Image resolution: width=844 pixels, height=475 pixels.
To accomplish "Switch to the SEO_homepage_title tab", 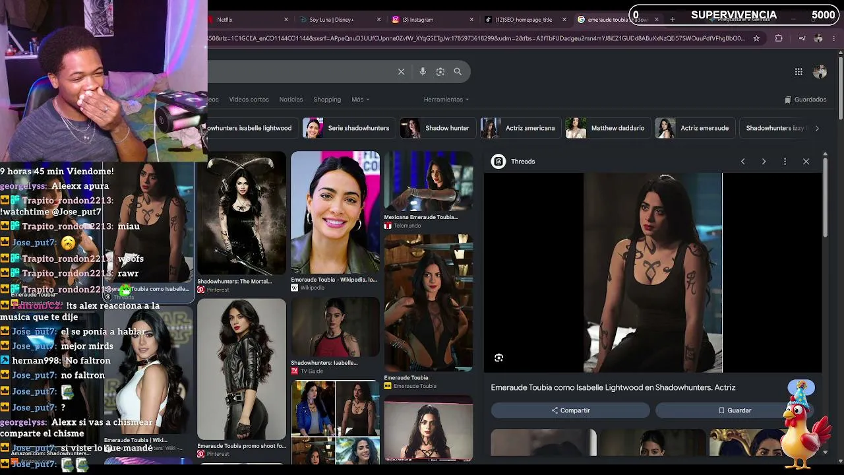I will pyautogui.click(x=525, y=20).
